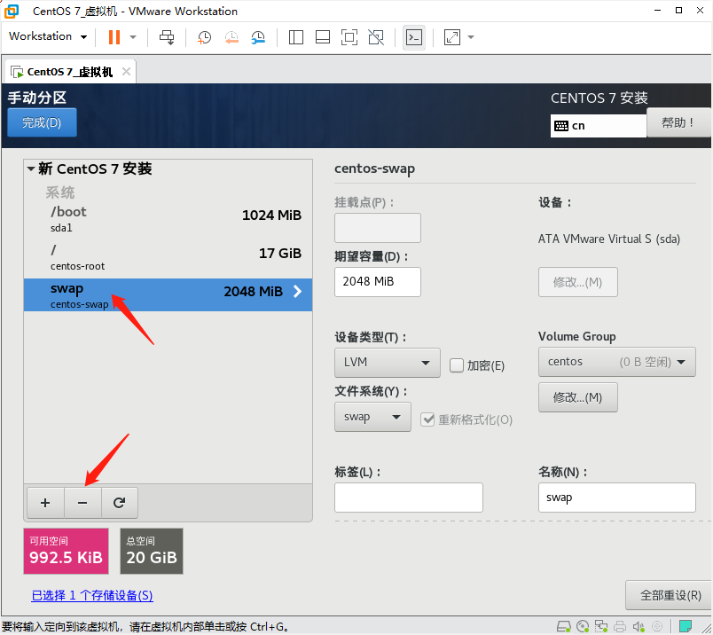Toggle the 加密(E) checkbox
The image size is (713, 635).
click(456, 365)
